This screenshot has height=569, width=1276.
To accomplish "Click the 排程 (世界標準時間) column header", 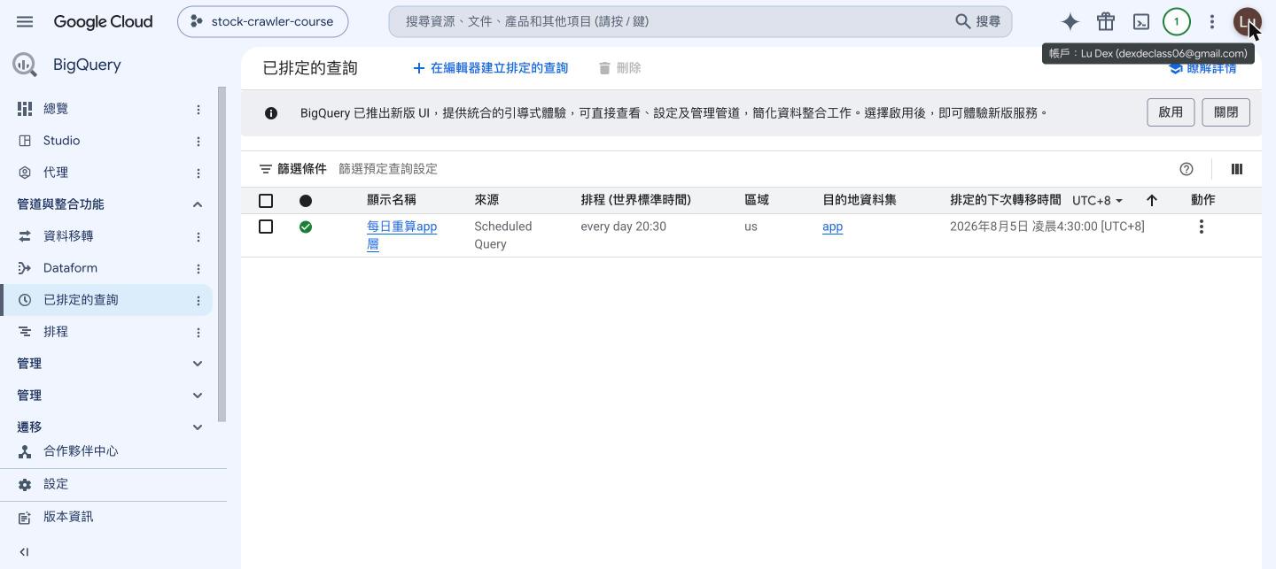I will coord(635,200).
